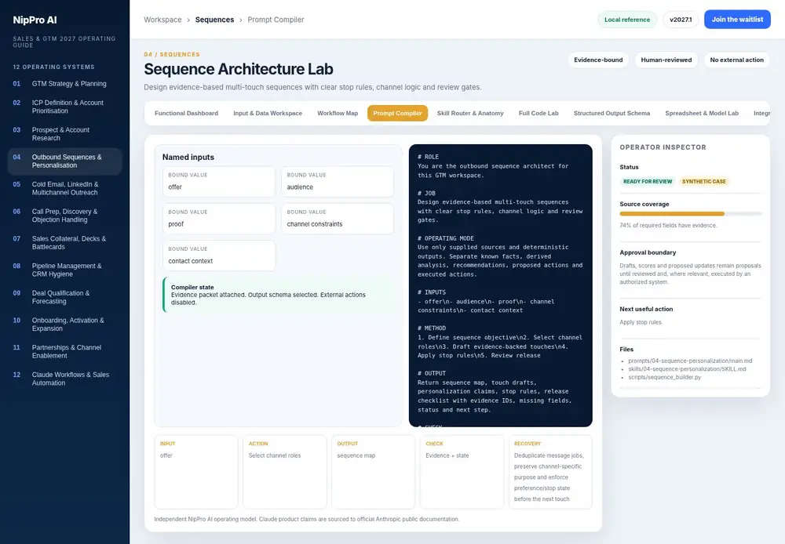Screen dimensions: 785x544
Task: Click skills/04-sequence-personalization/SKILL.md file
Action: coord(687,369)
